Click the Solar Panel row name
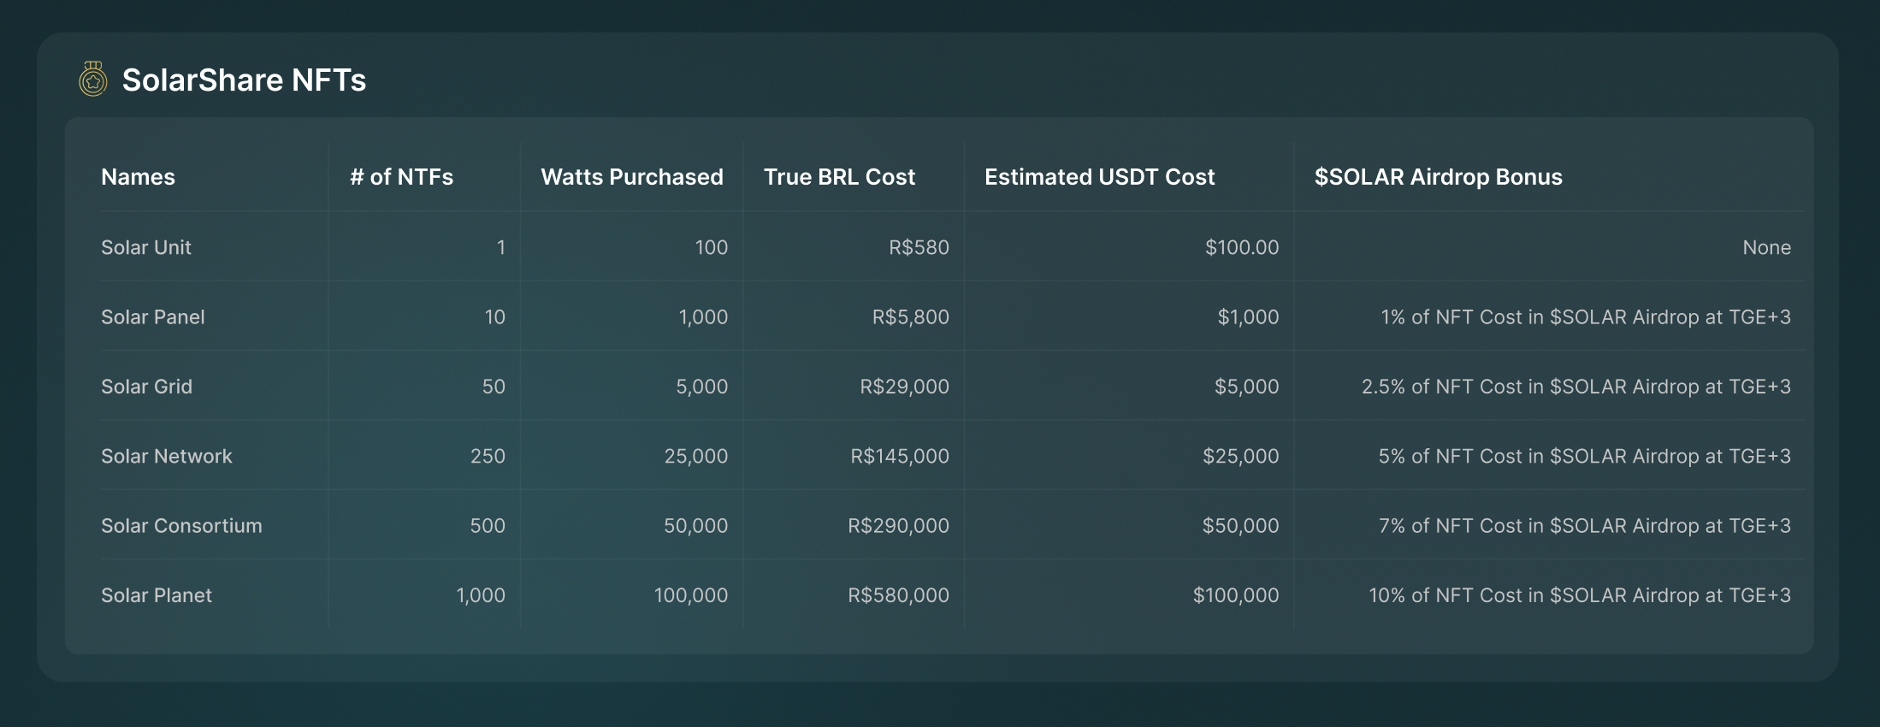Image resolution: width=1880 pixels, height=727 pixels. pos(153,317)
